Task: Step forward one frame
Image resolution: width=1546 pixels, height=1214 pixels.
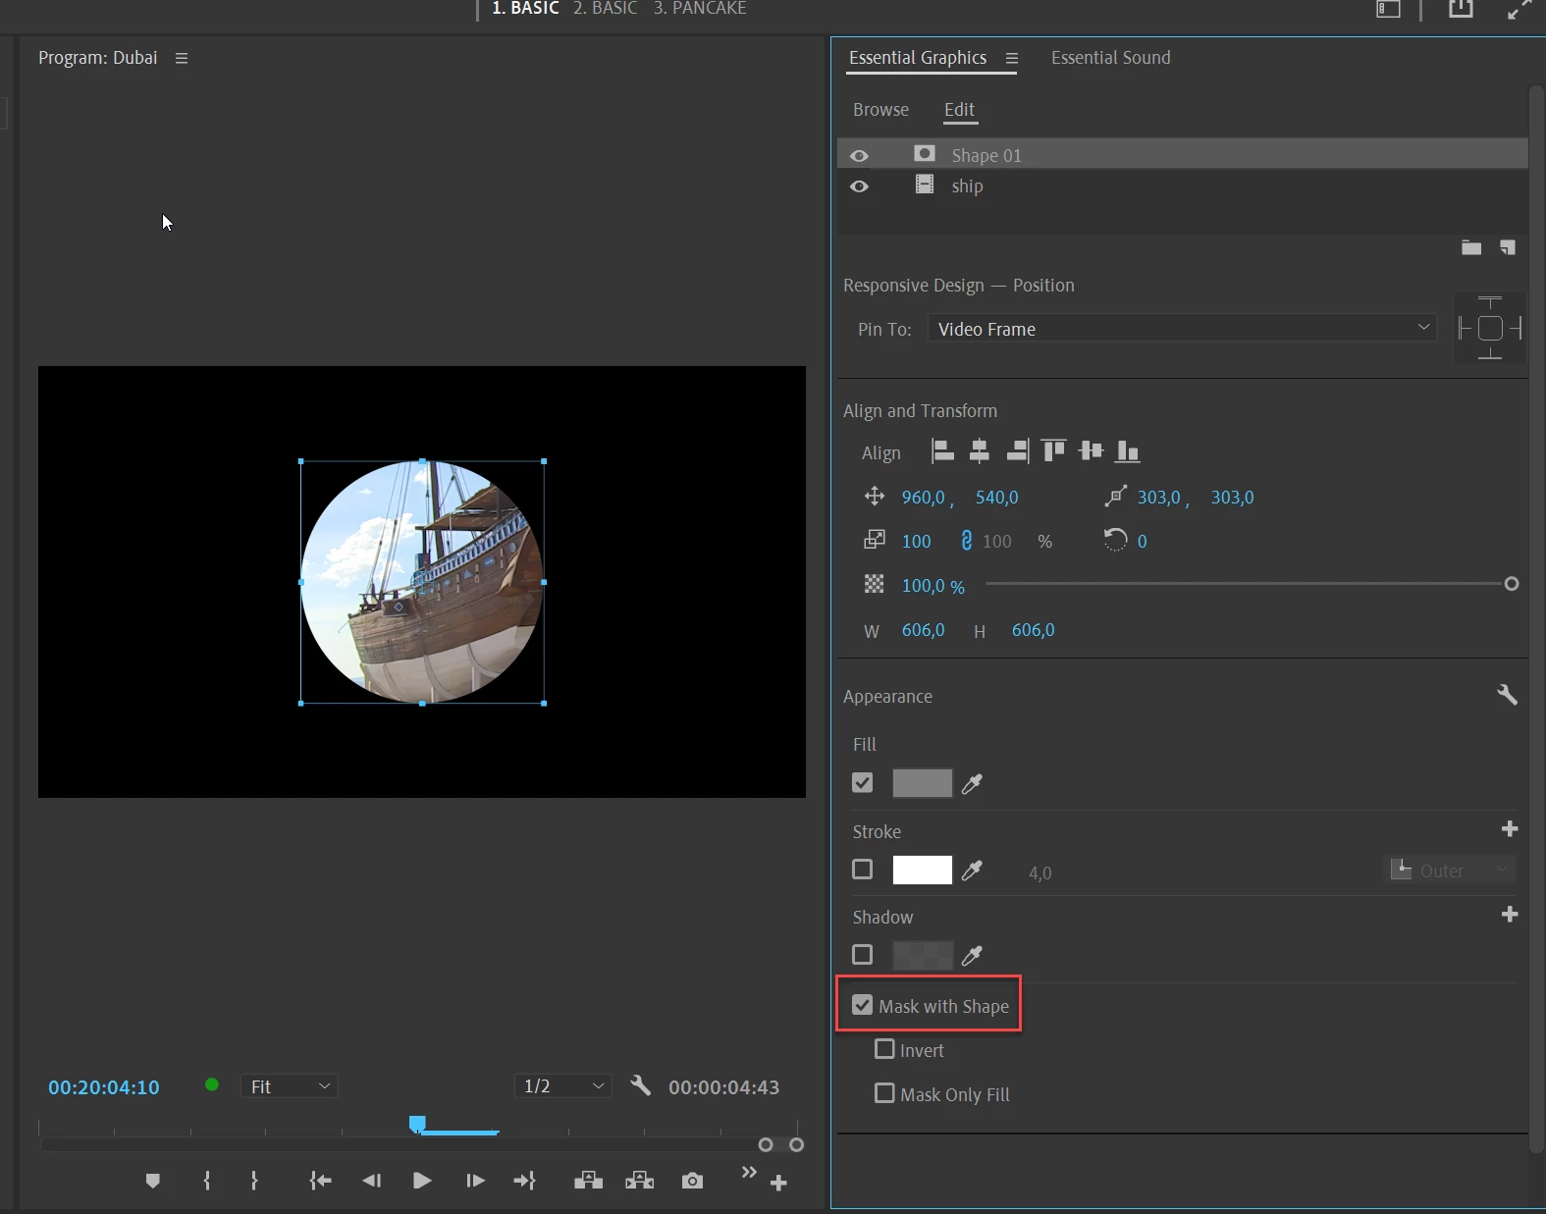Action: click(475, 1181)
